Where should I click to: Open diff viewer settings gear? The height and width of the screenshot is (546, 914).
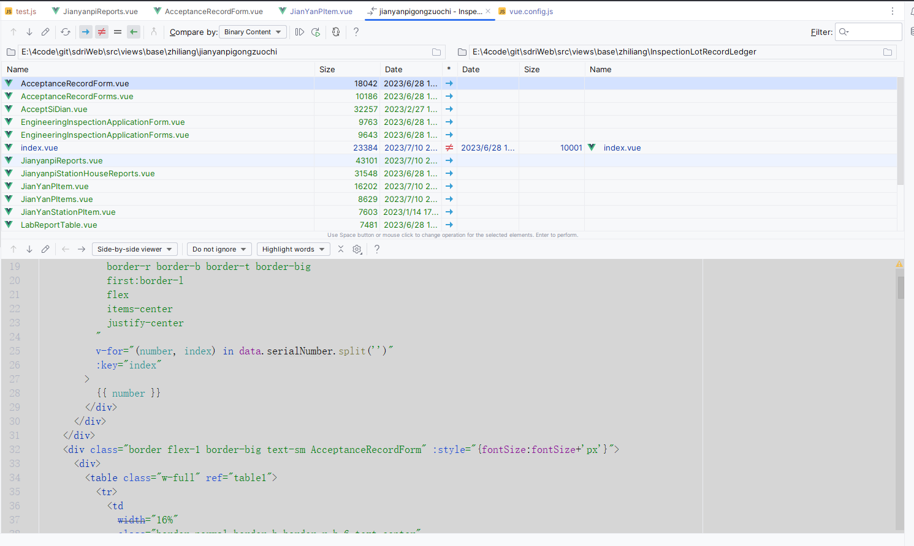click(357, 249)
